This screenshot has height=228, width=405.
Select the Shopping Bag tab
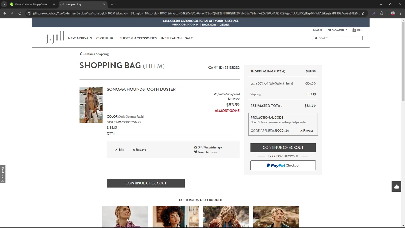tap(83, 4)
